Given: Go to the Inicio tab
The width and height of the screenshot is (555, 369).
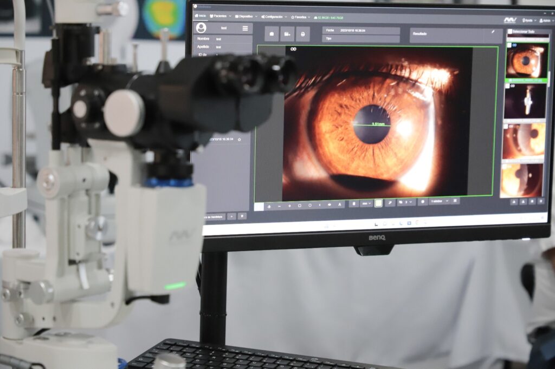Looking at the screenshot, I should 200,16.
